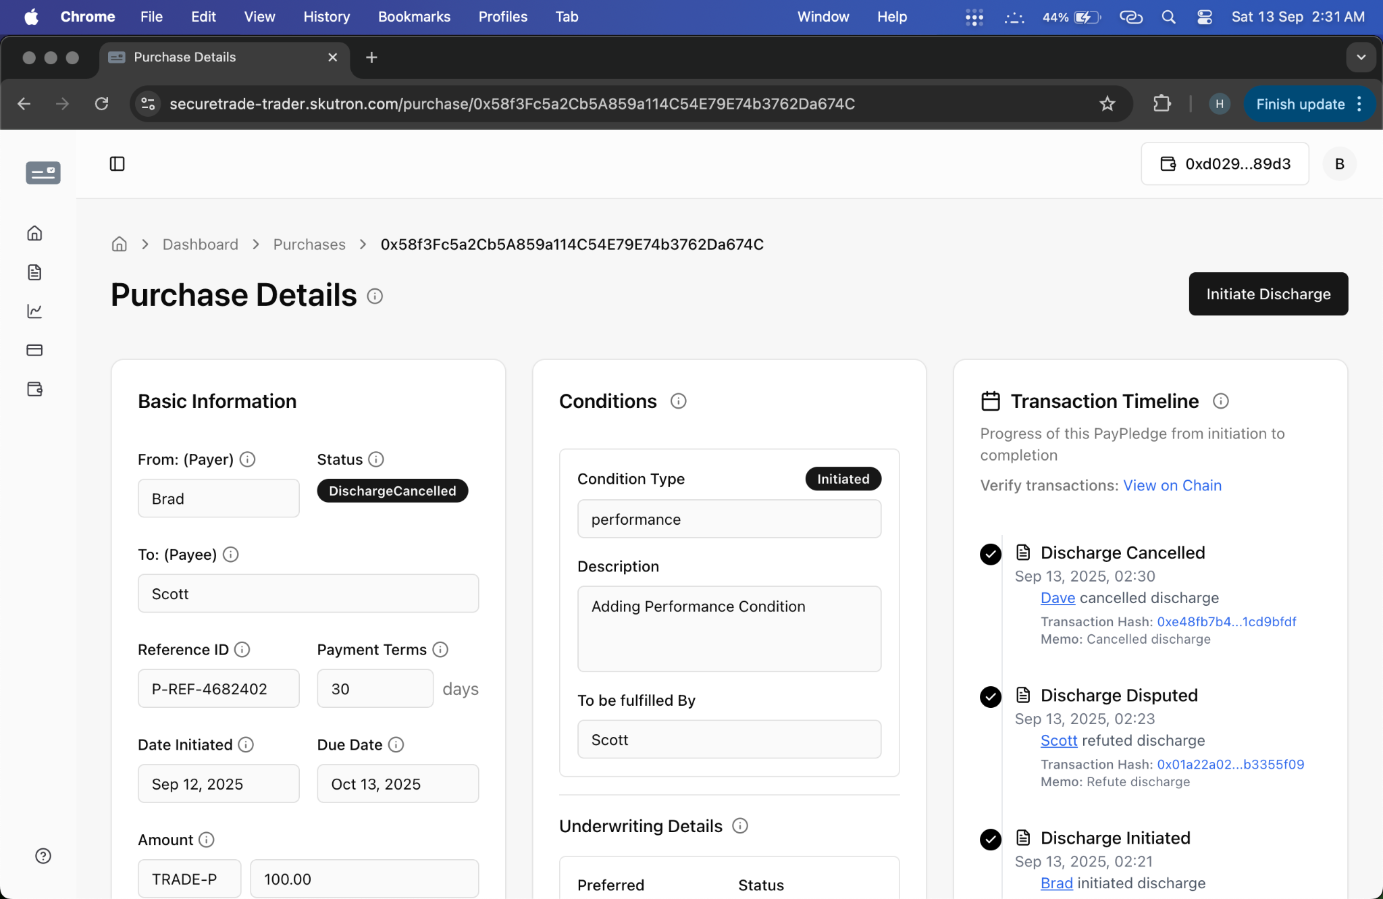The height and width of the screenshot is (899, 1383).
Task: Open the document icon in left sidebar
Action: point(34,272)
